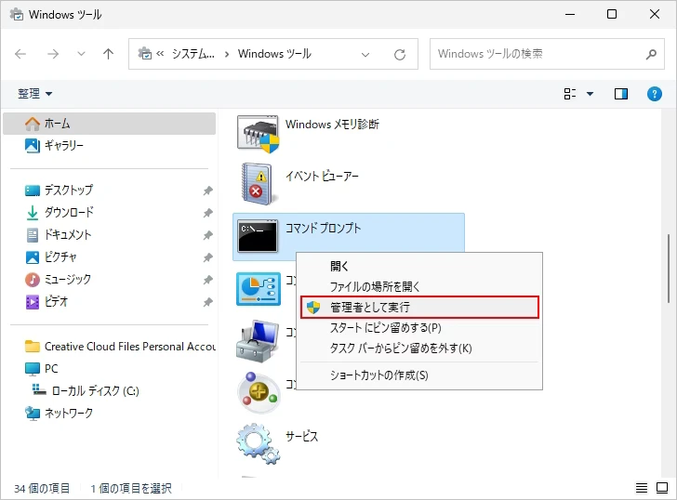Click the Back navigation arrow

20,54
